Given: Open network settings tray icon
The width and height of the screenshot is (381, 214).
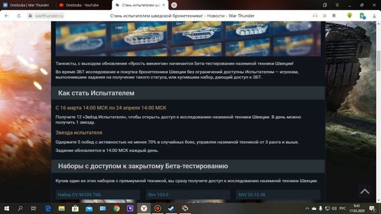Looking at the screenshot, I should (x=327, y=209).
